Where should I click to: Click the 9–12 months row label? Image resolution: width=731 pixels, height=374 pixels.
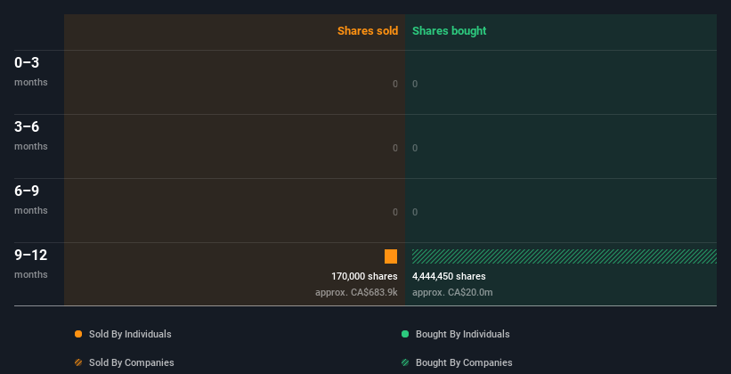point(31,264)
